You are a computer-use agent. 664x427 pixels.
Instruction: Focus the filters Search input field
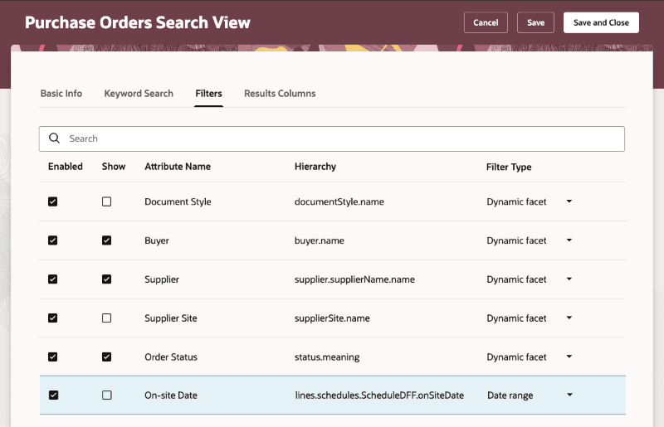pos(331,138)
